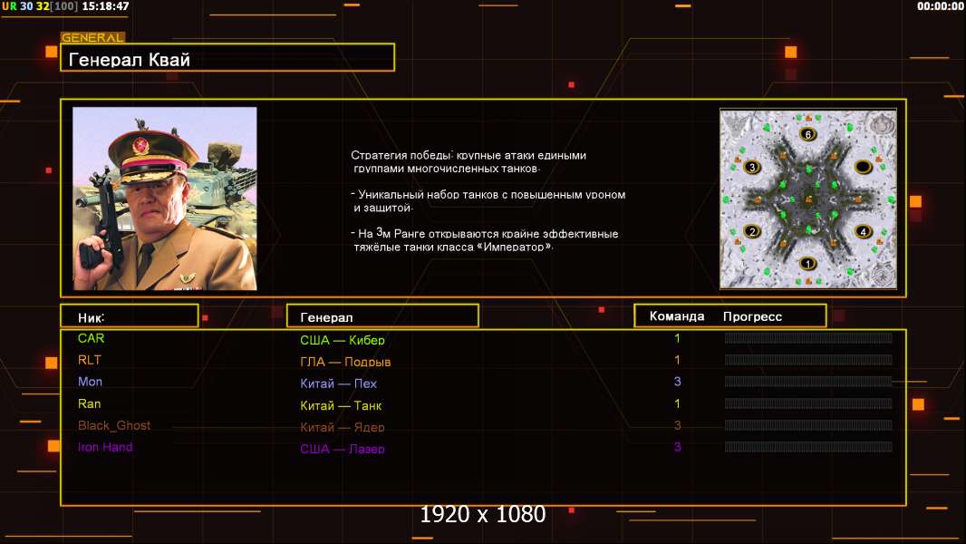Click the "Генерал Квай" title field
966x544 pixels.
pyautogui.click(x=227, y=58)
